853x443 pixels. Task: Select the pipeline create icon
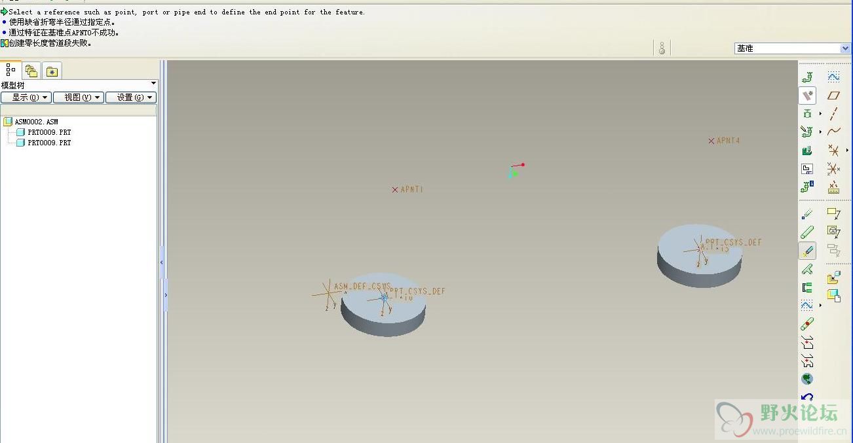(807, 77)
